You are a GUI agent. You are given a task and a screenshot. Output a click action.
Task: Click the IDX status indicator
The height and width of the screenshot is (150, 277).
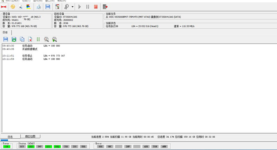pos(75,147)
